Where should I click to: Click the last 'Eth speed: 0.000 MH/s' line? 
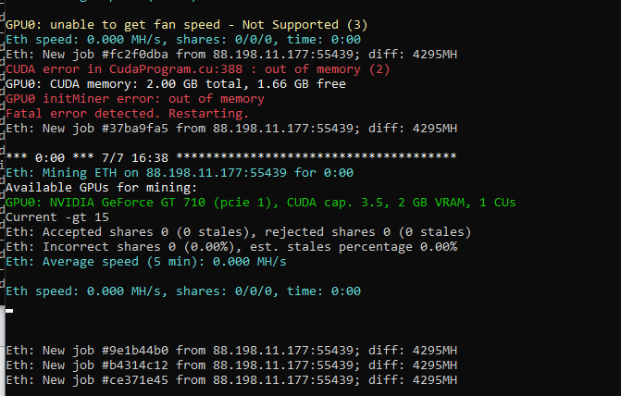[183, 291]
